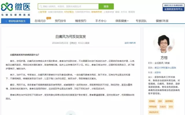Click 银屑病 hot search link under search
Screen dimensions: 185x115
point(132,12)
